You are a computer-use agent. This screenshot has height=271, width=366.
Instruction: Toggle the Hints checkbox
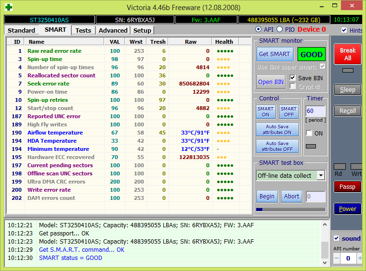pyautogui.click(x=344, y=30)
